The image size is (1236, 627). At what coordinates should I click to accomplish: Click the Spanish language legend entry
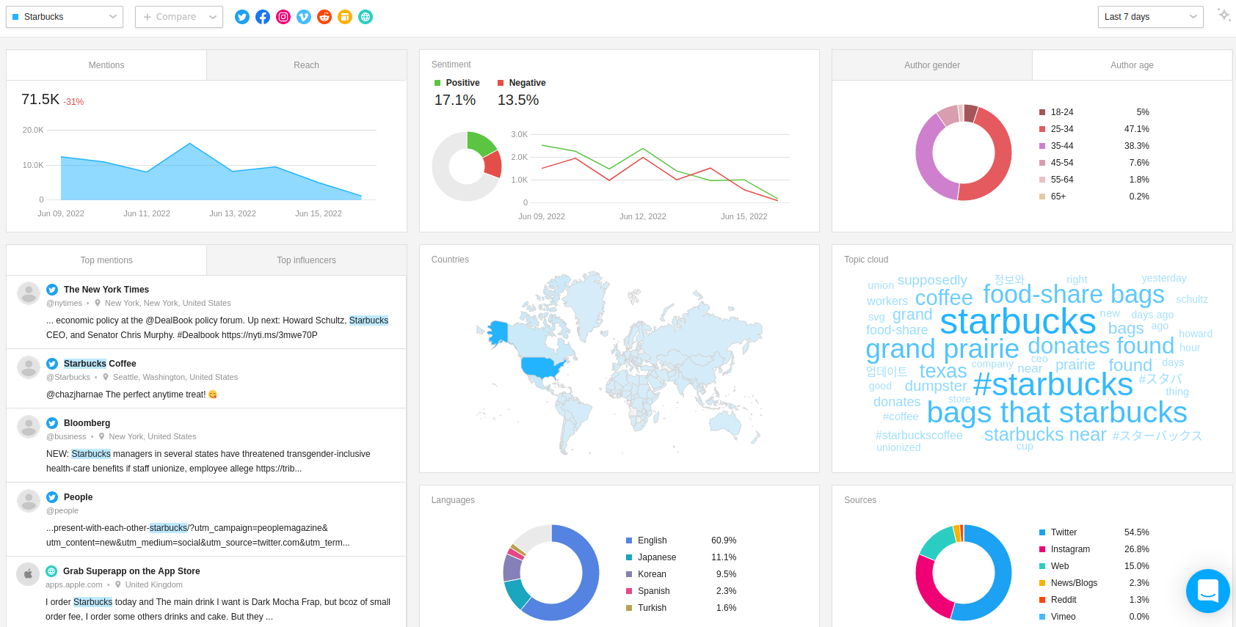coord(681,591)
